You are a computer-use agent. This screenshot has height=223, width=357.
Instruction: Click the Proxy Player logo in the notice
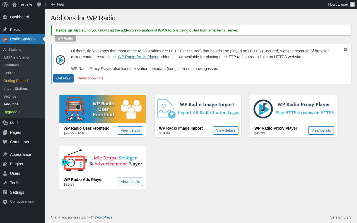[x=61, y=60]
